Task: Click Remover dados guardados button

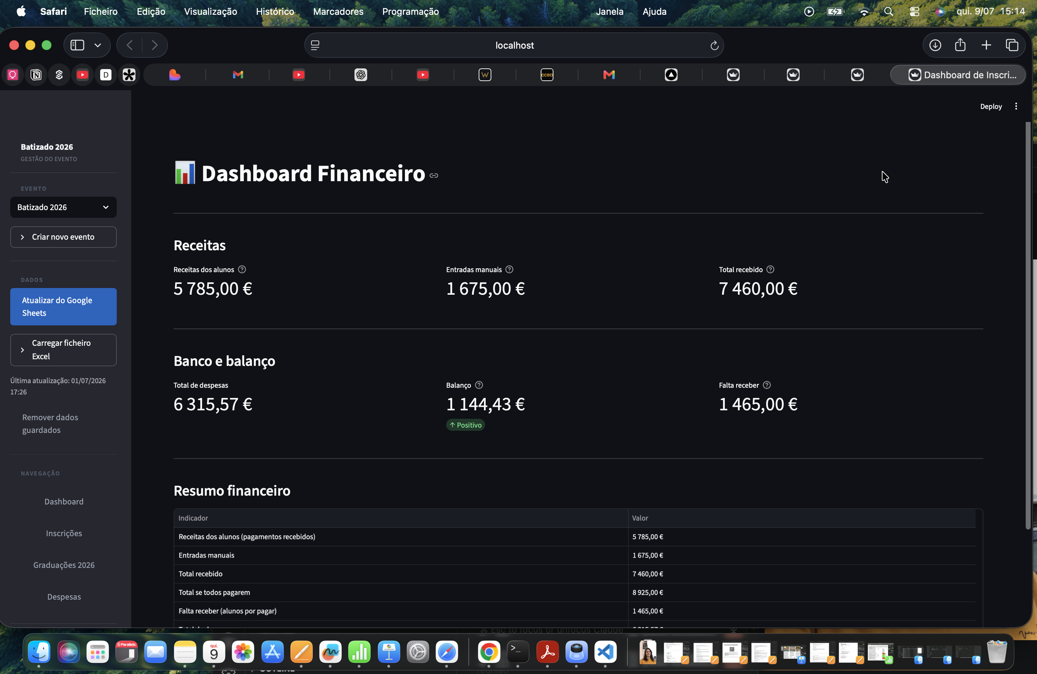Action: point(63,424)
